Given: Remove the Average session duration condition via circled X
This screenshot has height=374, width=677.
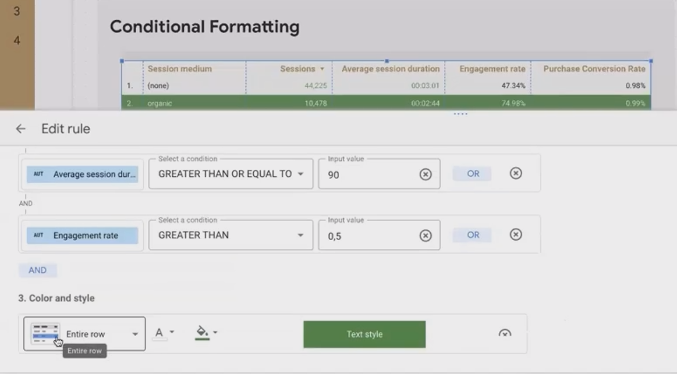Looking at the screenshot, I should pyautogui.click(x=515, y=173).
